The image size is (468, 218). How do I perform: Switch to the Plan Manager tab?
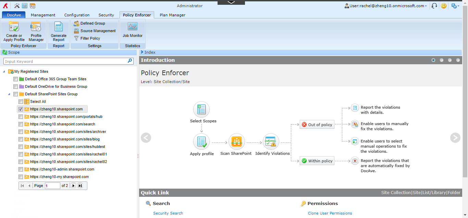click(172, 15)
